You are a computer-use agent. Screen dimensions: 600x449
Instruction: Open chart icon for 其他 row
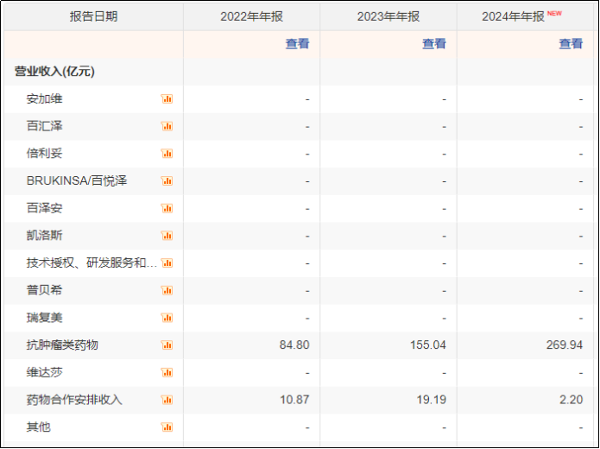click(167, 427)
